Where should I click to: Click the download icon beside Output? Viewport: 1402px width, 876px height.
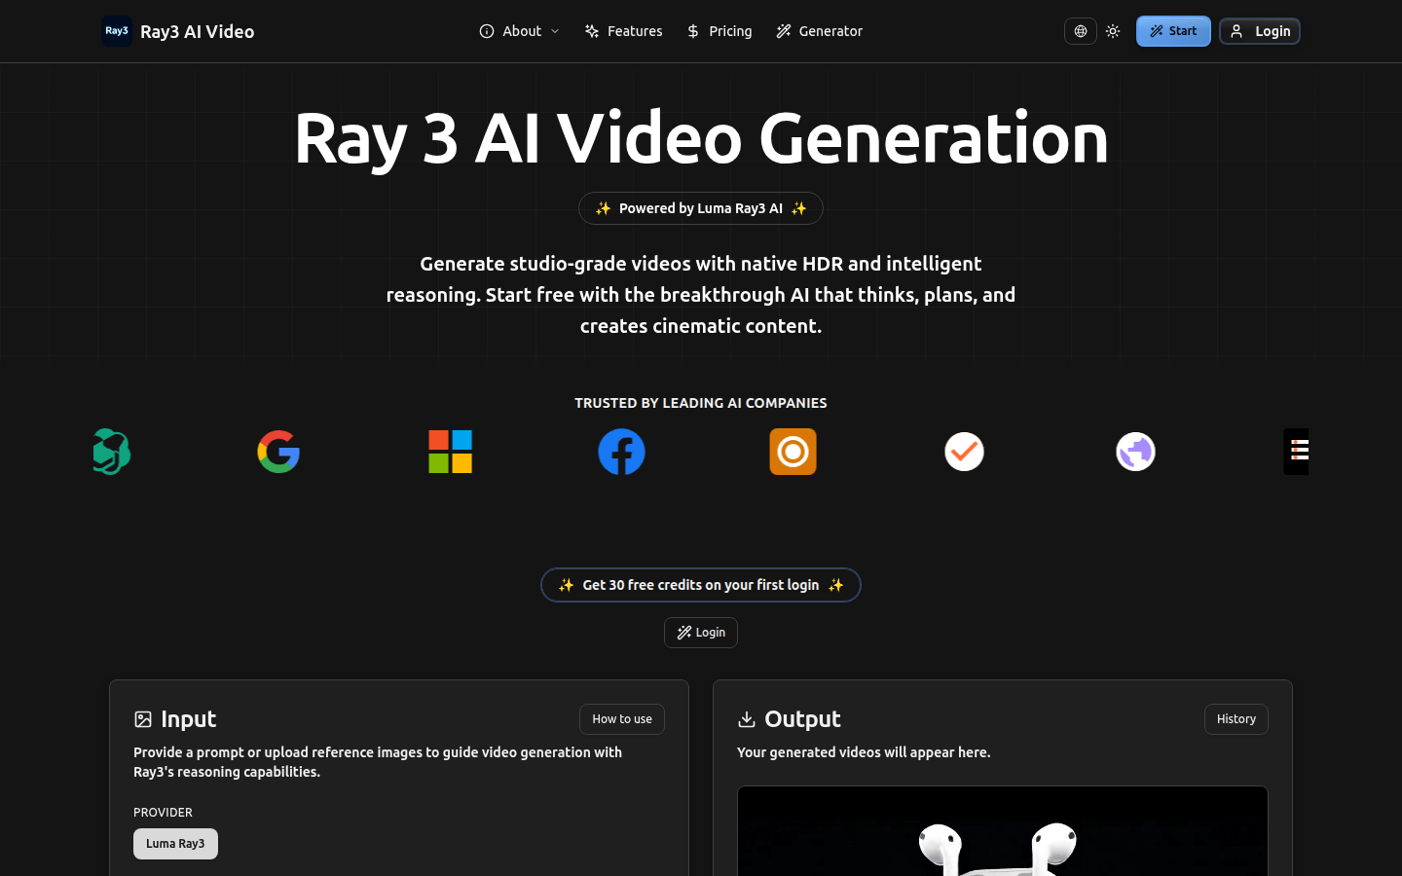pos(747,718)
